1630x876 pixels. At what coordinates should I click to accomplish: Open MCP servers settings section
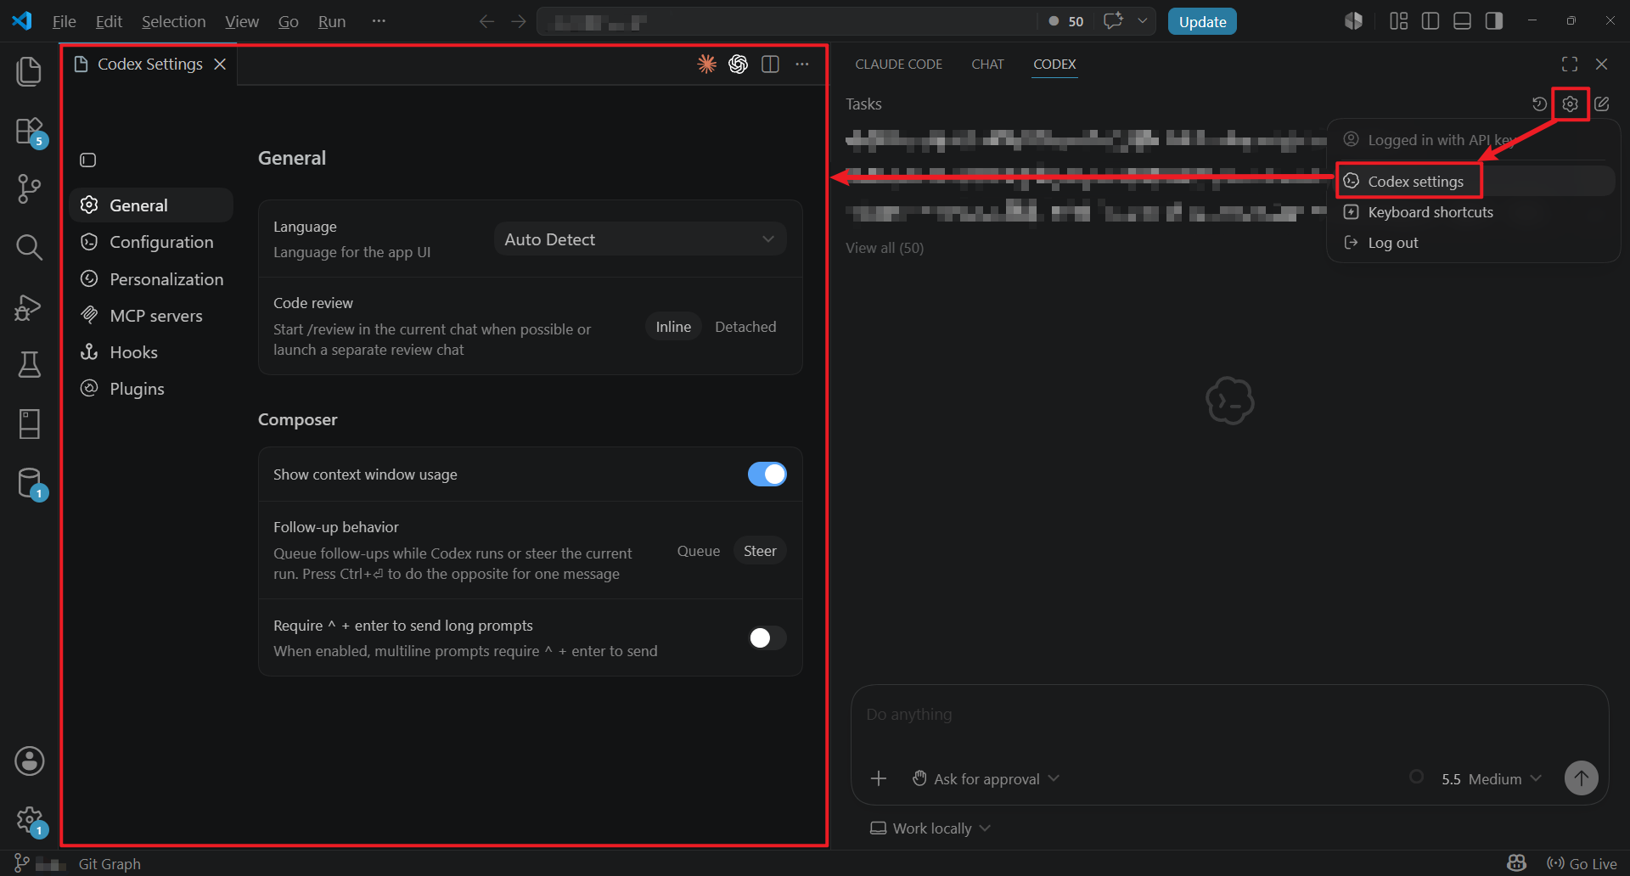tap(151, 315)
